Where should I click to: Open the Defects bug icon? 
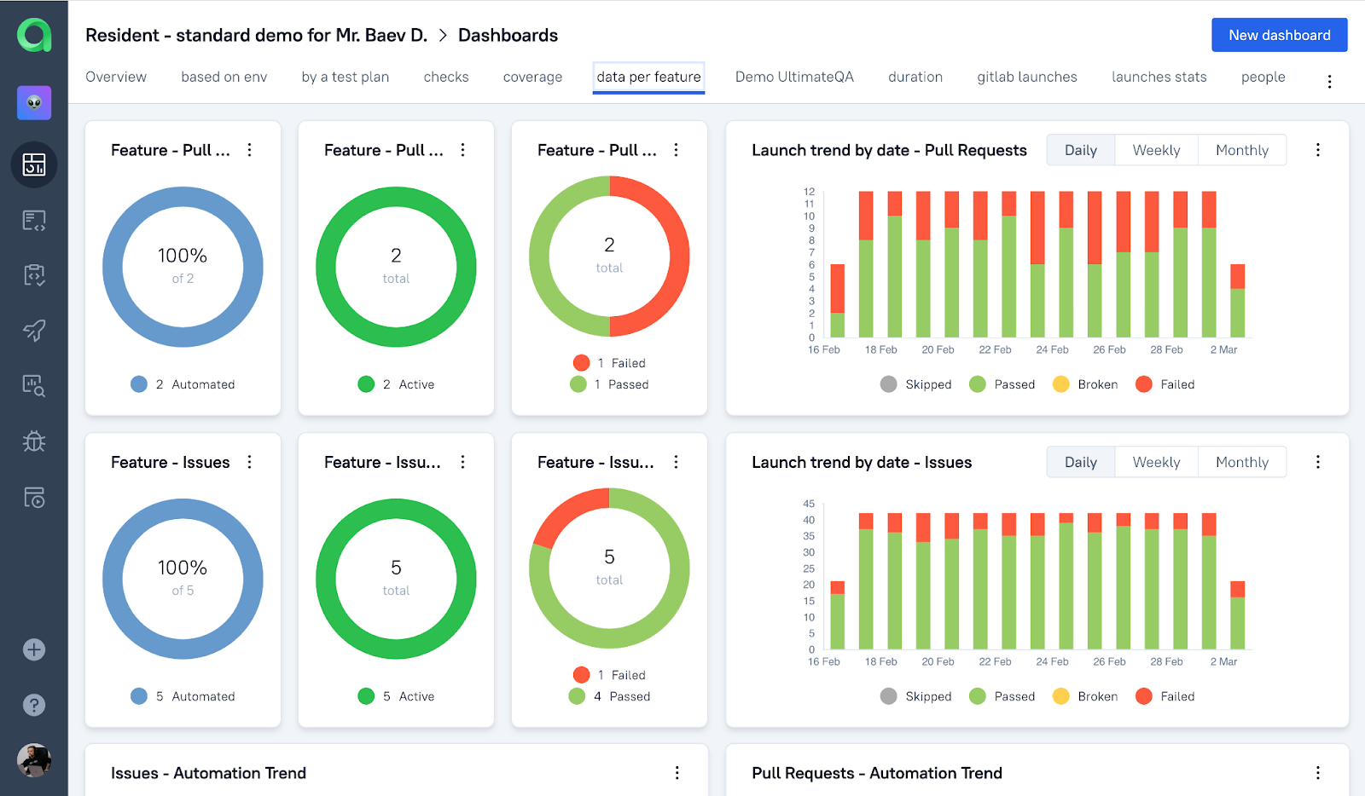tap(34, 441)
